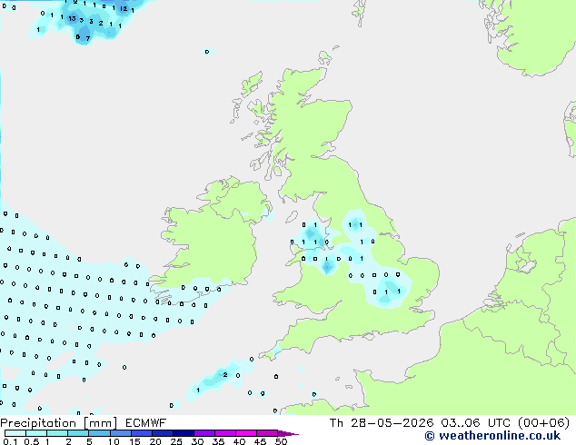Pick the 10–15 mm legend color swatch
Image resolution: width=576 pixels, height=445 pixels.
point(121,433)
